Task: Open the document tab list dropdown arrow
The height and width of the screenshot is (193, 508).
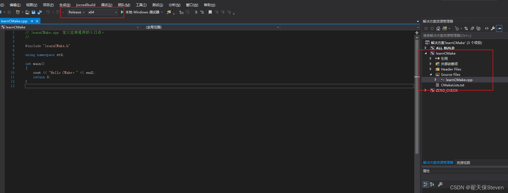Action: click(x=418, y=21)
